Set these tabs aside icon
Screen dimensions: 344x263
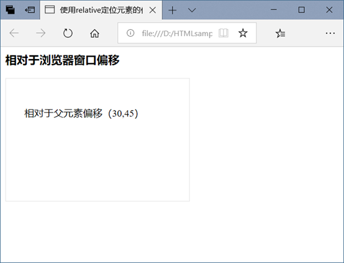(30, 10)
